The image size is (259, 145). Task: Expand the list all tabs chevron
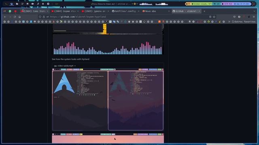click(x=255, y=11)
